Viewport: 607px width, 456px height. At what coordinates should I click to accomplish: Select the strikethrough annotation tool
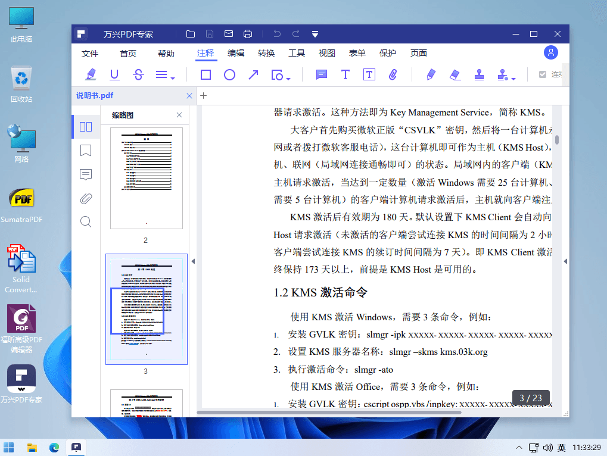[138, 74]
